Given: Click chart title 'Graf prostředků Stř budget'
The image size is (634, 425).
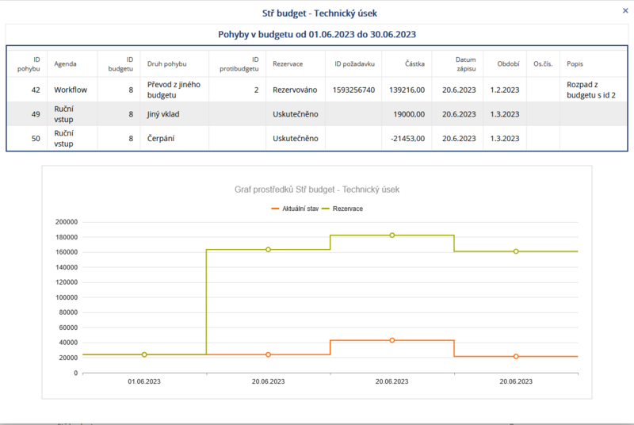Looking at the screenshot, I should pyautogui.click(x=317, y=190).
